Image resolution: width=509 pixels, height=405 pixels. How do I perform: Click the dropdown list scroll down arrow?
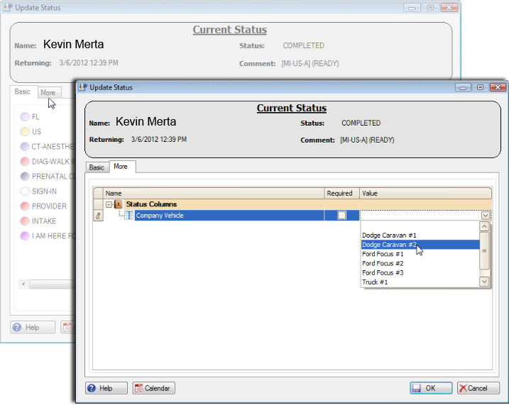coord(485,282)
